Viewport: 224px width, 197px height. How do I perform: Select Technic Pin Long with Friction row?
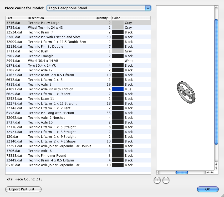tap(78, 113)
